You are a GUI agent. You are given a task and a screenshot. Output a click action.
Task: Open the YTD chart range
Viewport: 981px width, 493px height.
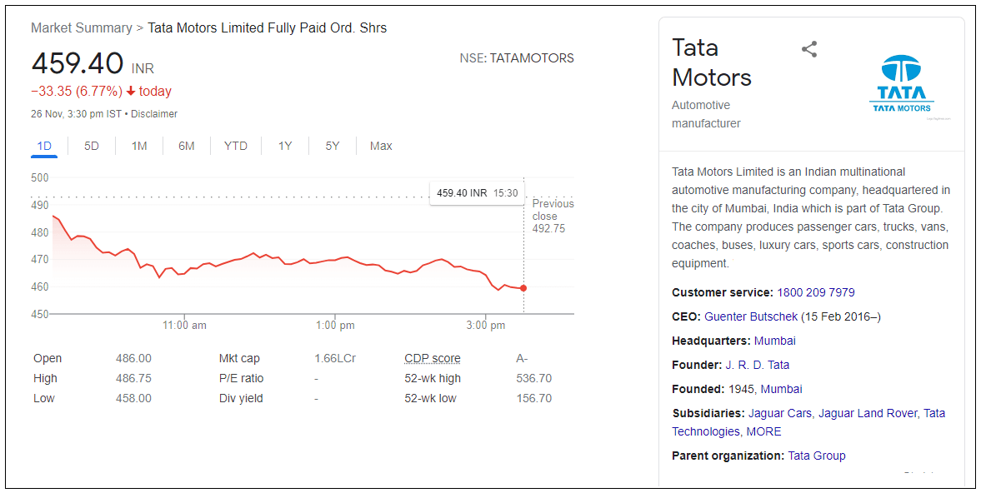[236, 146]
